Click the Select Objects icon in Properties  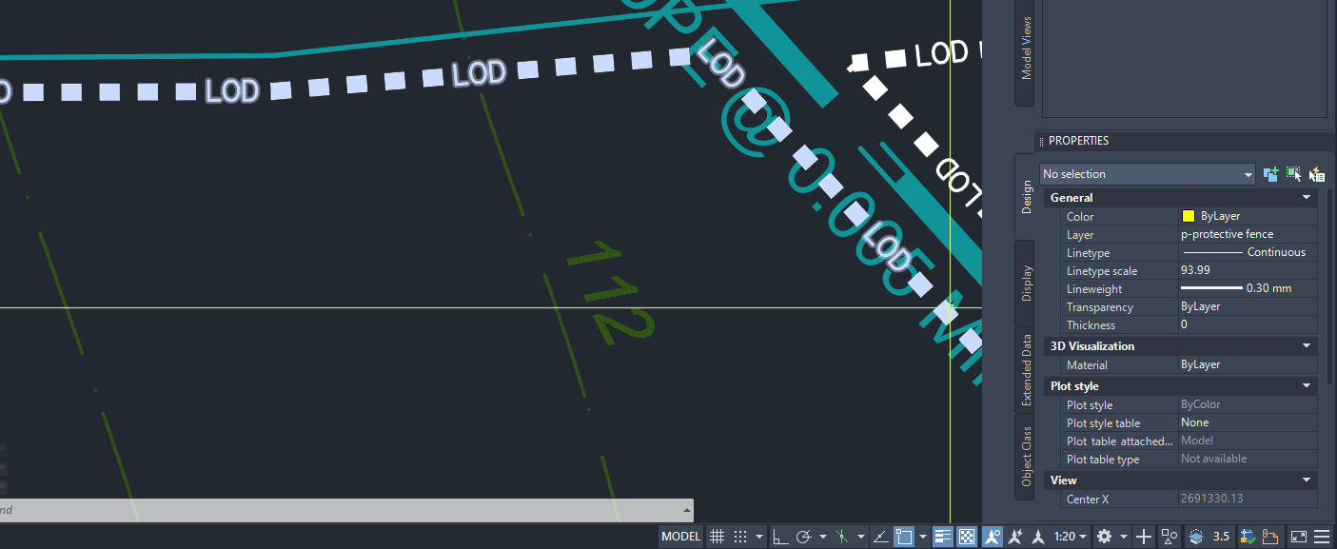coord(1293,174)
